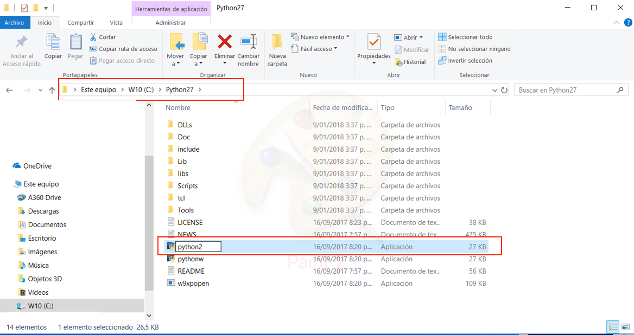This screenshot has height=335, width=634.
Task: Click the Nueva carpeta icon
Action: point(277,42)
